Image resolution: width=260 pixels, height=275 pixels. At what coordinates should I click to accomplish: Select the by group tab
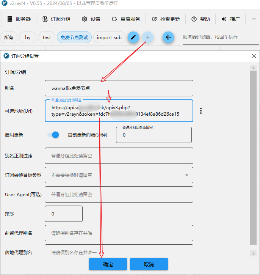[x=28, y=37]
